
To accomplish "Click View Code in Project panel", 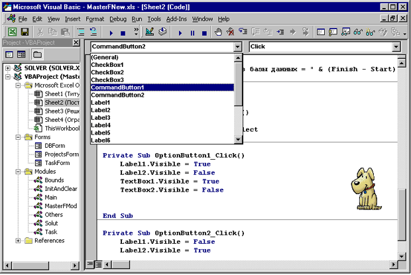I will pyautogui.click(x=9, y=54).
